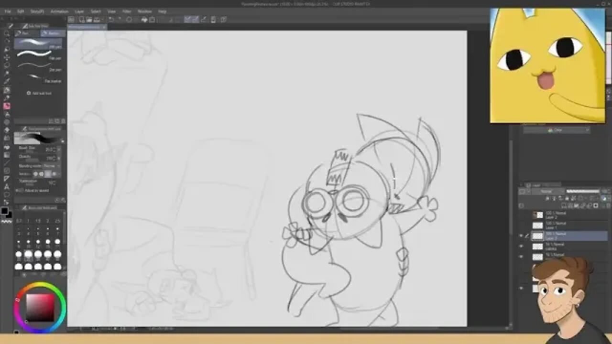
Task: Open the File menu
Action: [8, 11]
